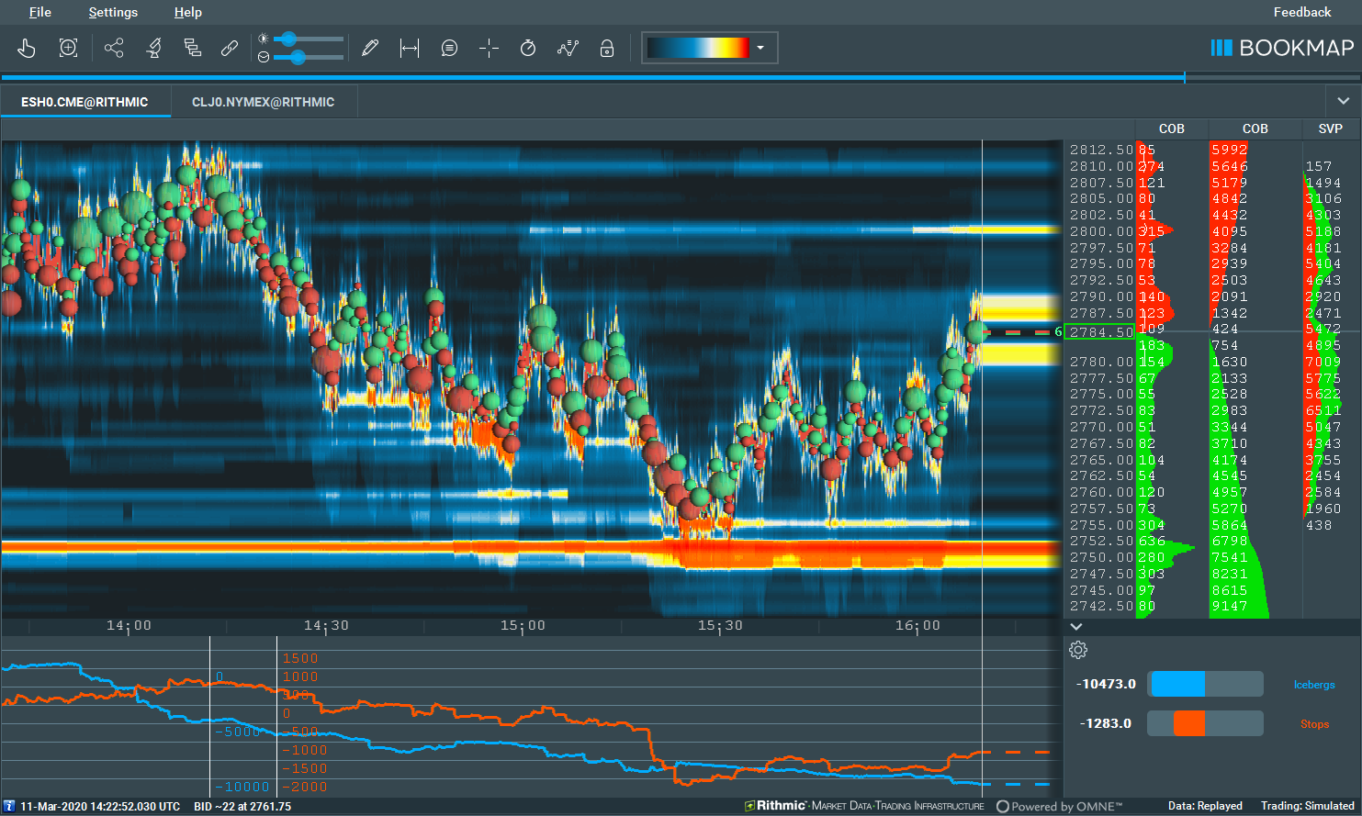Screen dimensions: 1362x816
Task: Click the Icebergs label link
Action: (1314, 685)
